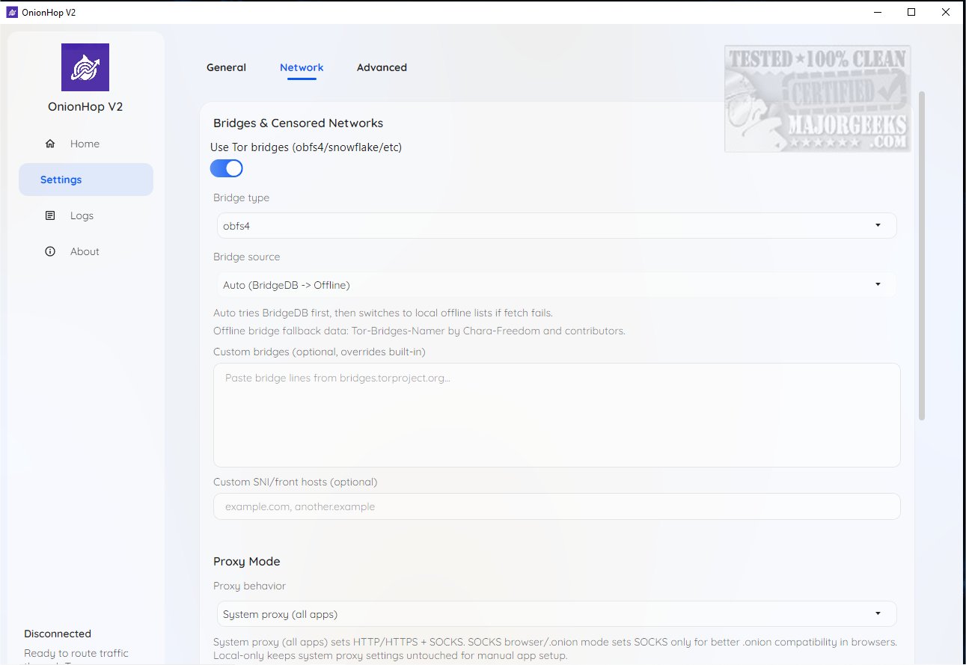
Task: Click the Home house icon
Action: coord(50,144)
